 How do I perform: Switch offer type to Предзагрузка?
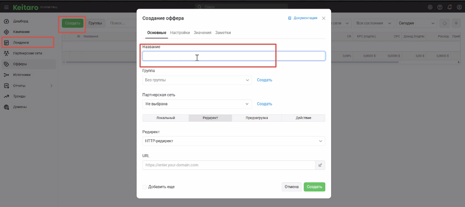click(257, 118)
